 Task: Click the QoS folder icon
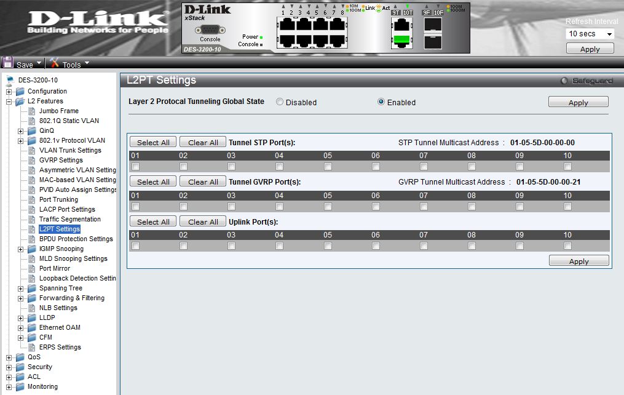tap(20, 357)
